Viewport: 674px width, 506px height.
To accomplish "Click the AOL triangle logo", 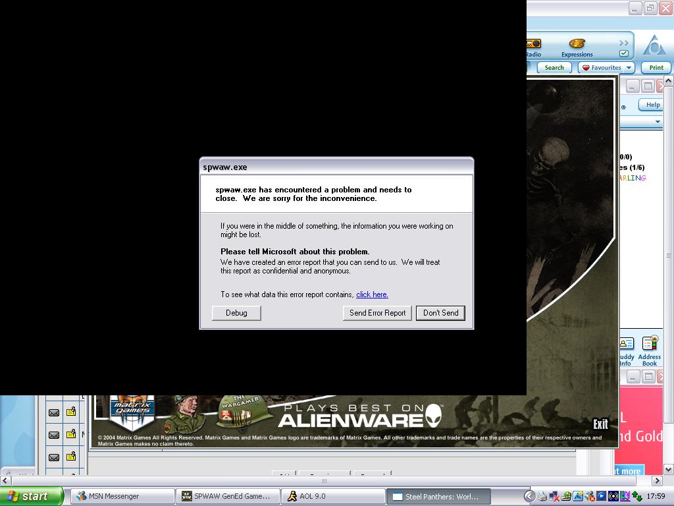I will 654,45.
